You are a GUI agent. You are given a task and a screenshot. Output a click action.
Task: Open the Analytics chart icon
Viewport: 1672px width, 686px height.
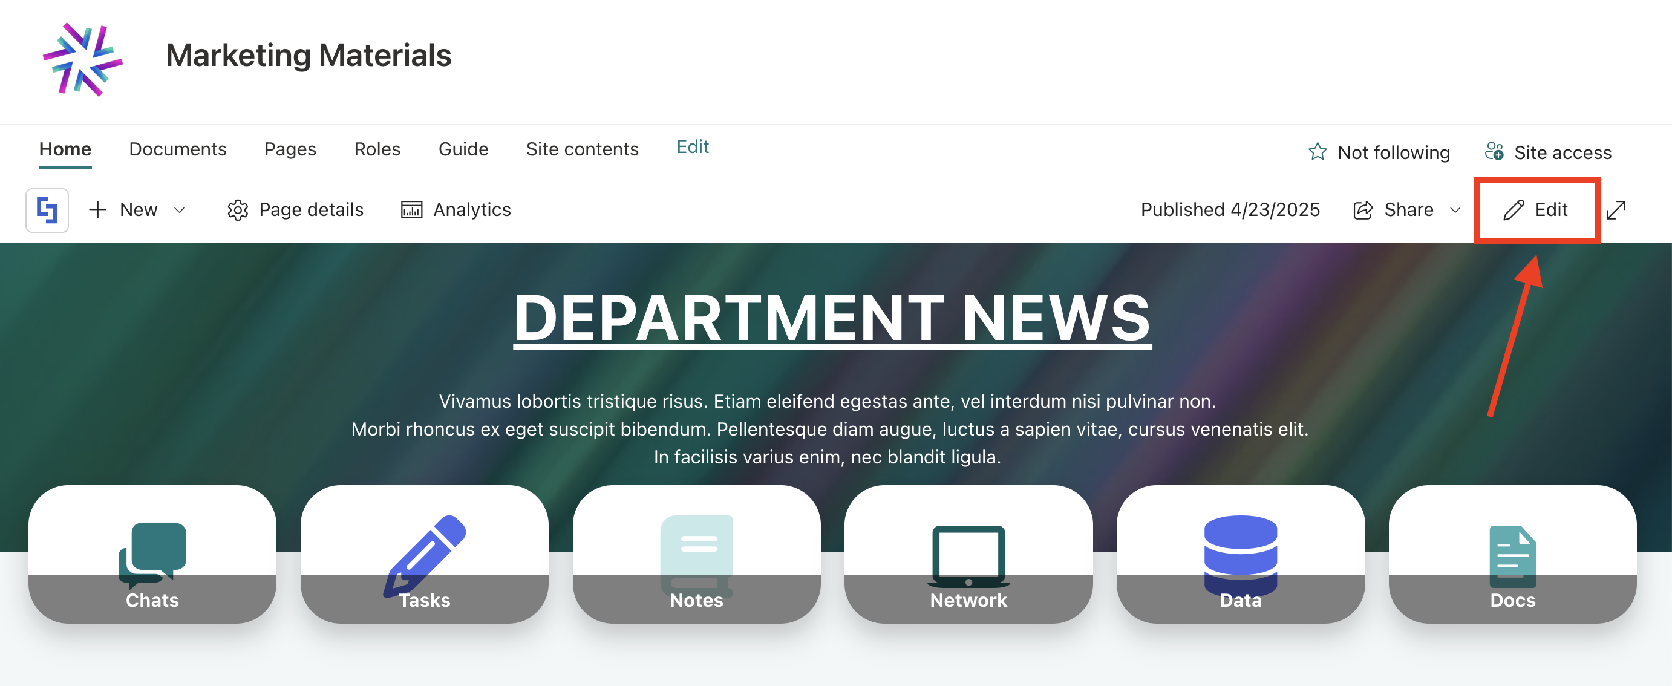411,211
